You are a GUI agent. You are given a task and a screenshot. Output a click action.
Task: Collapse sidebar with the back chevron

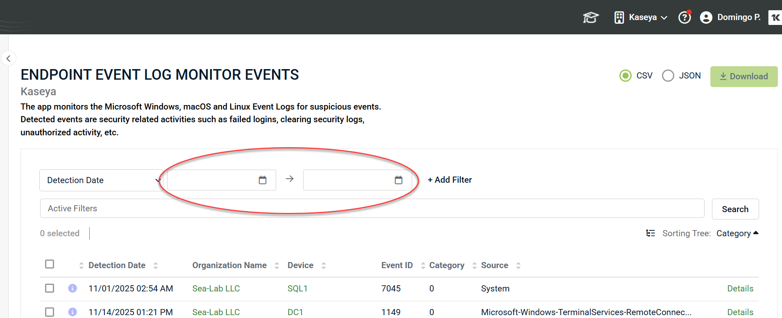click(x=9, y=58)
